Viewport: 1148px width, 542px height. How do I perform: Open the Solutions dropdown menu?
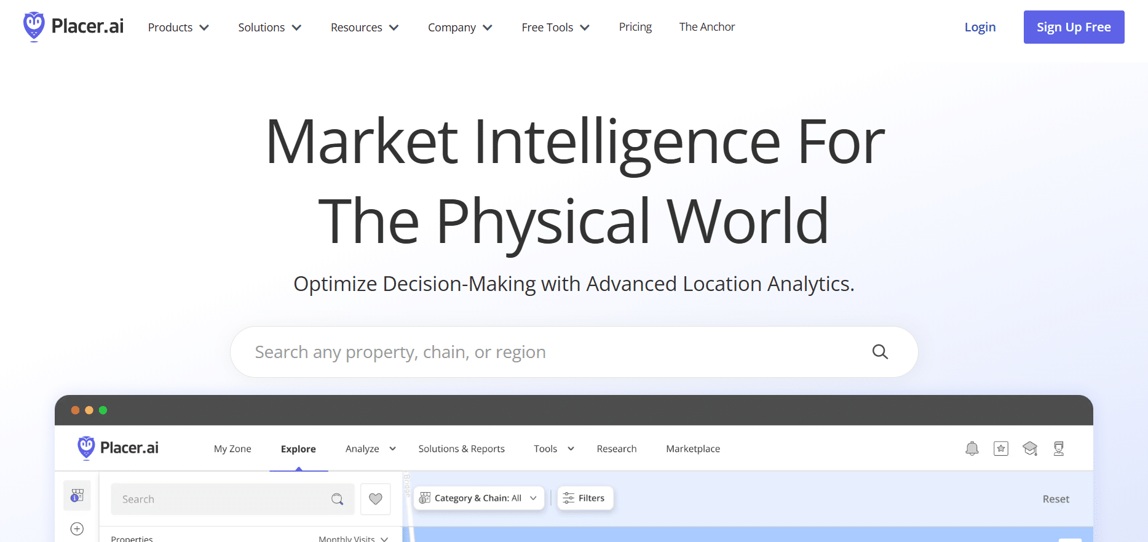269,27
